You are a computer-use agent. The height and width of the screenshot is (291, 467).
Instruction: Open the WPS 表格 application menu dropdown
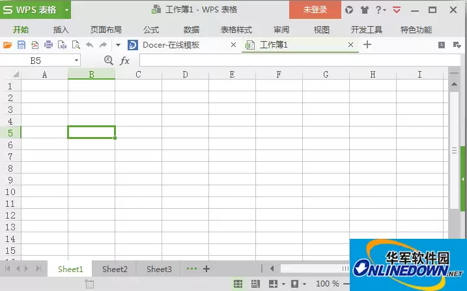tap(66, 10)
